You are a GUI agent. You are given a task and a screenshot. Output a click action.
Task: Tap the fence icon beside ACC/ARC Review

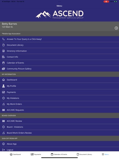(x=4, y=121)
